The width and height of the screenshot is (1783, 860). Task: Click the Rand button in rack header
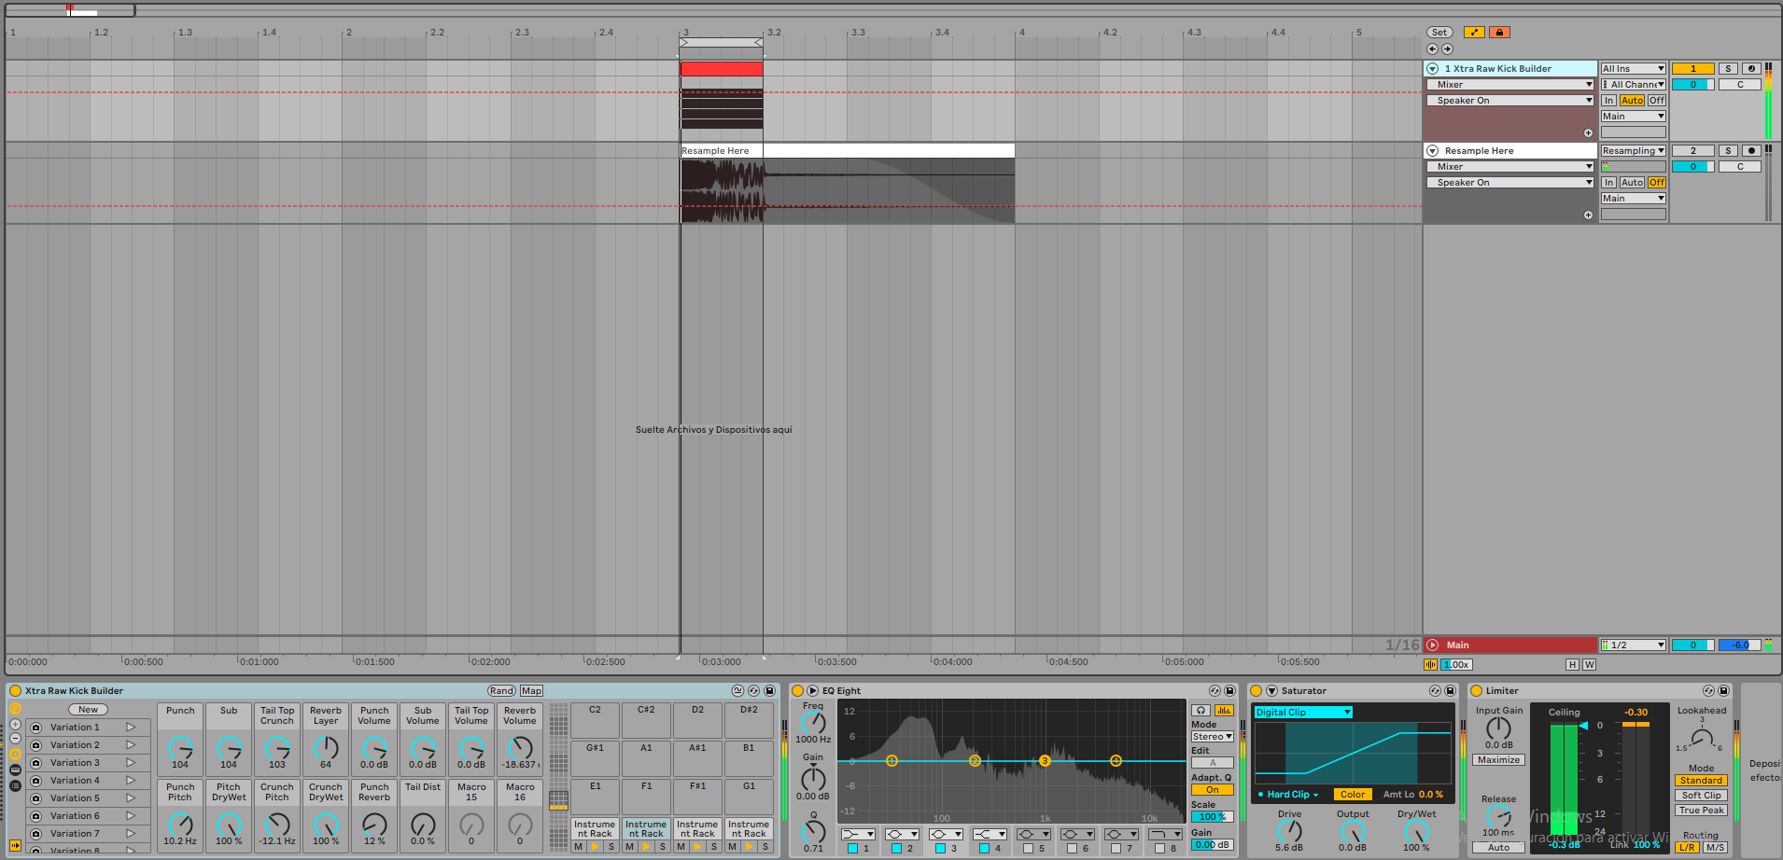[x=501, y=691]
